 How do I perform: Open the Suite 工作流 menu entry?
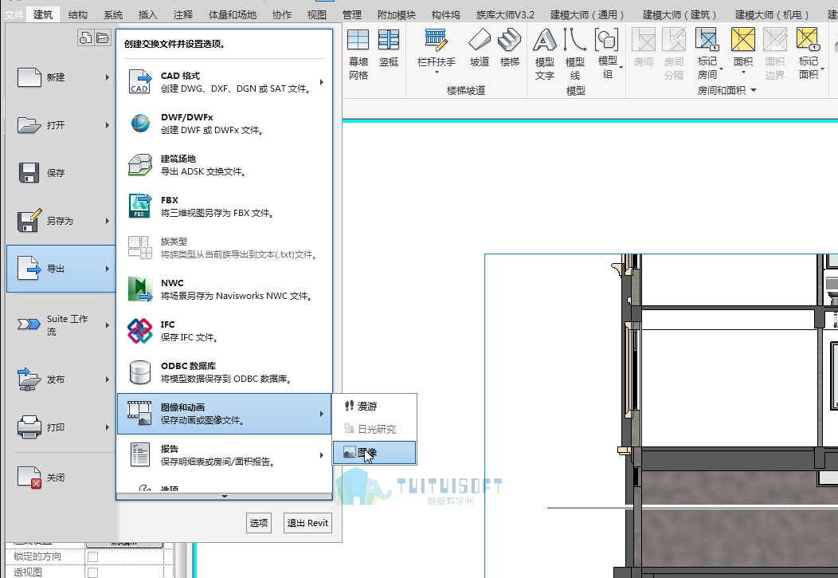coord(61,325)
